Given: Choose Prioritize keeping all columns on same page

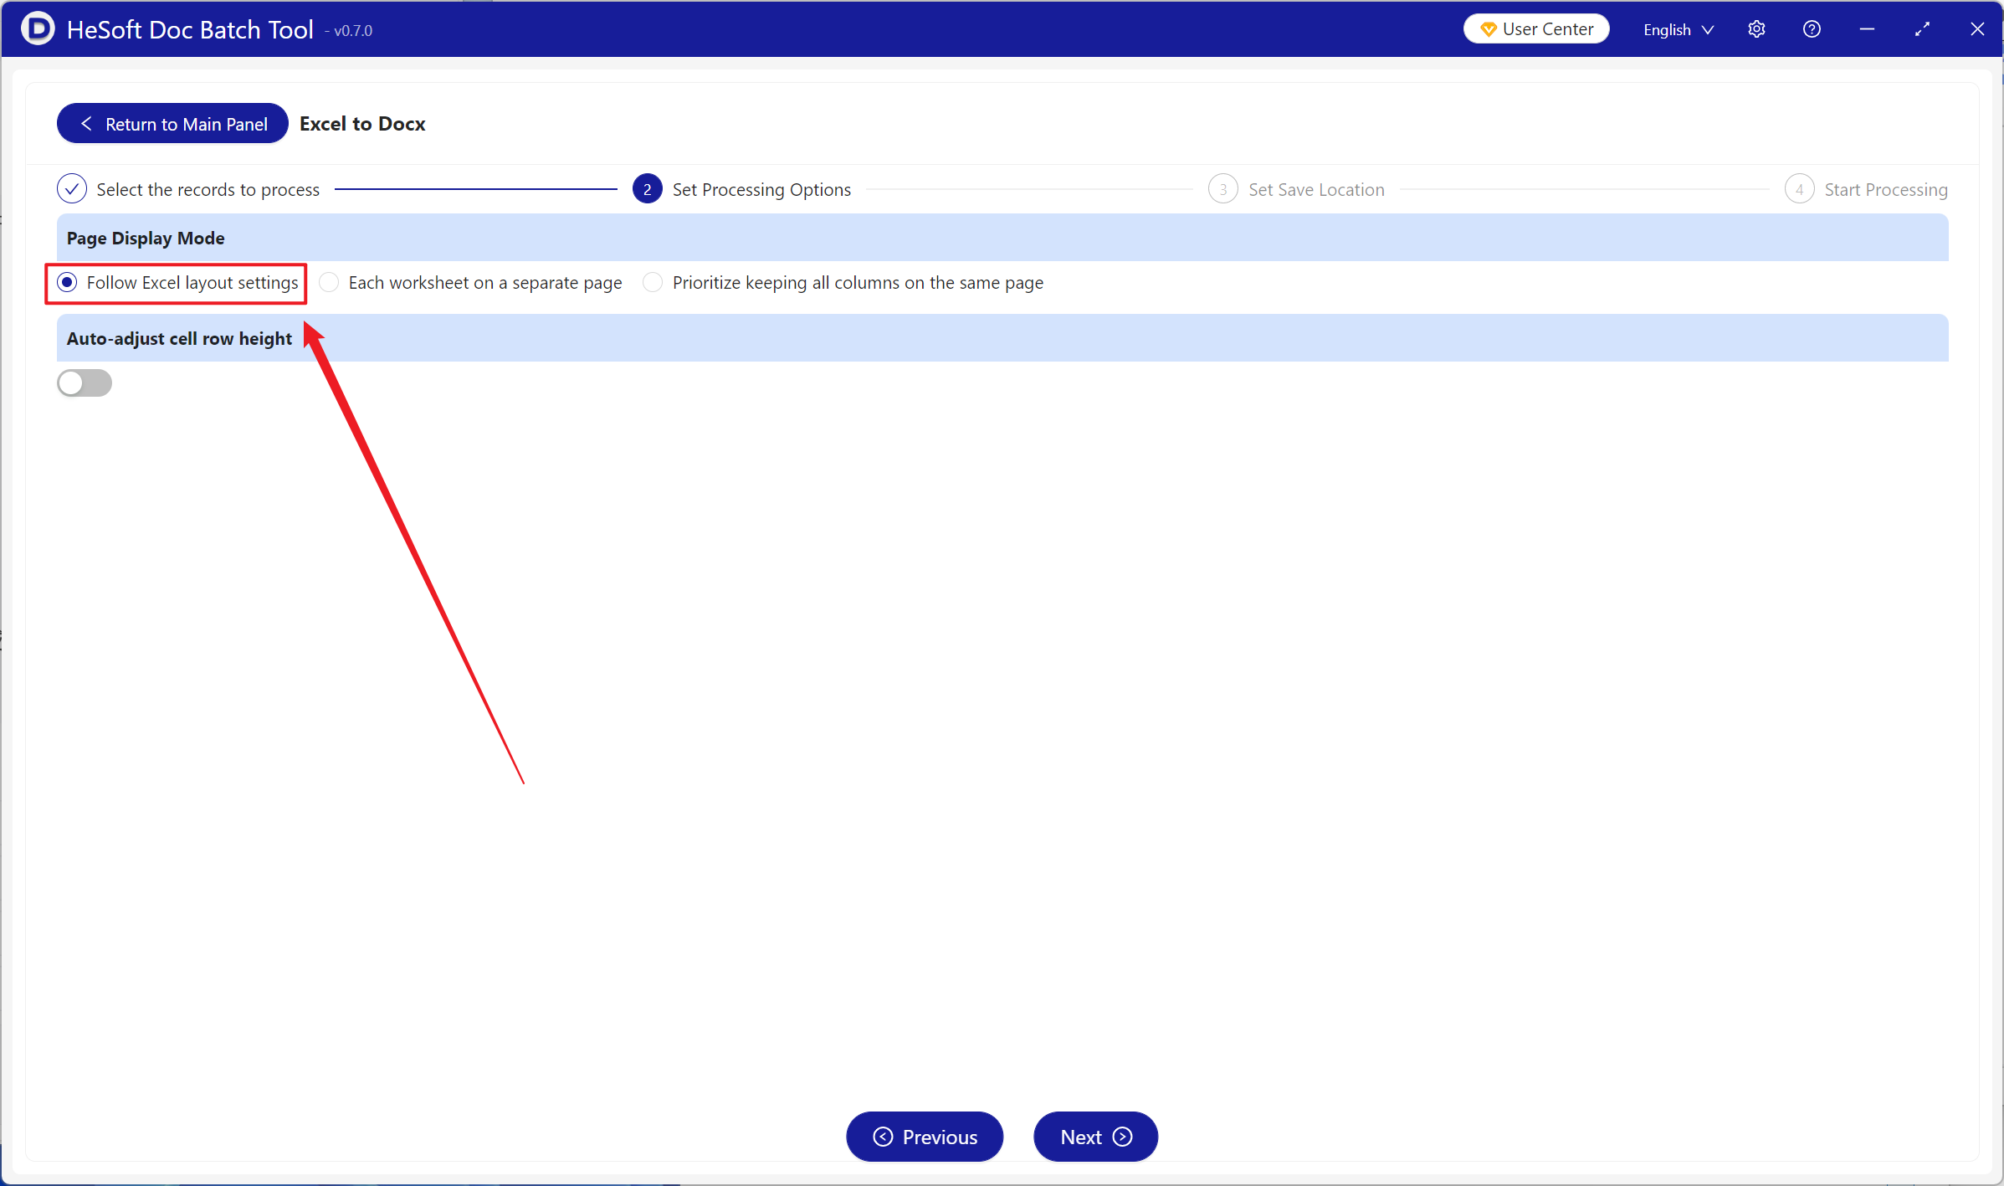Looking at the screenshot, I should (x=843, y=283).
